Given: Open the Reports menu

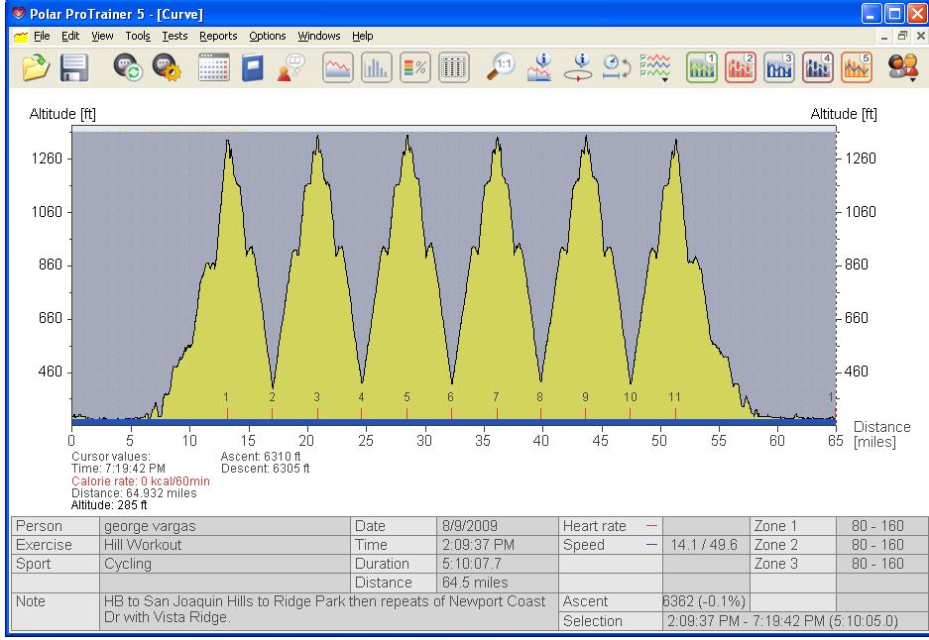Looking at the screenshot, I should pyautogui.click(x=218, y=37).
